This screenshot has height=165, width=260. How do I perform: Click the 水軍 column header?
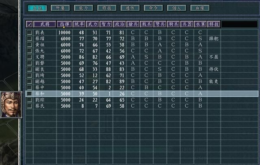pos(200,24)
